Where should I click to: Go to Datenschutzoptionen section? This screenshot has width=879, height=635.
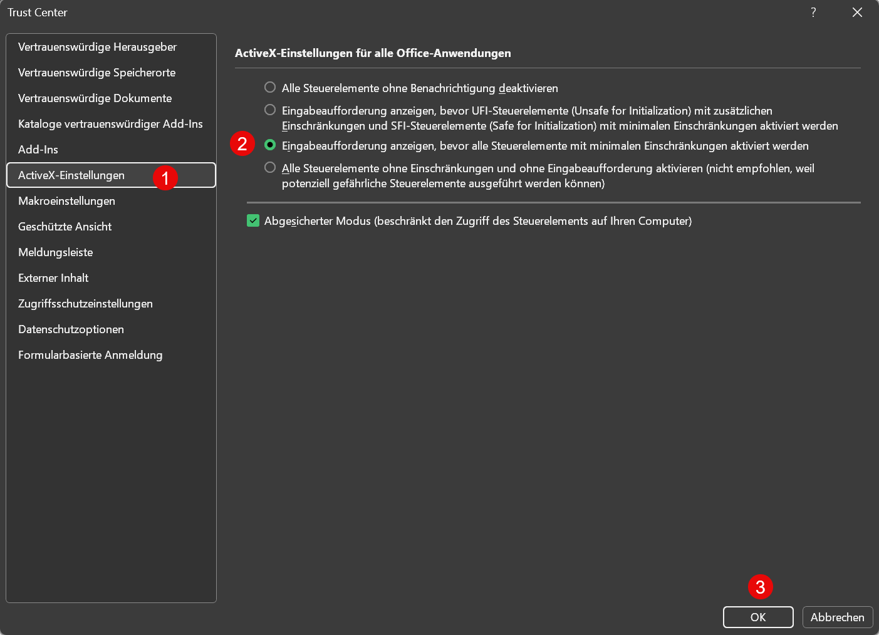tap(111, 329)
